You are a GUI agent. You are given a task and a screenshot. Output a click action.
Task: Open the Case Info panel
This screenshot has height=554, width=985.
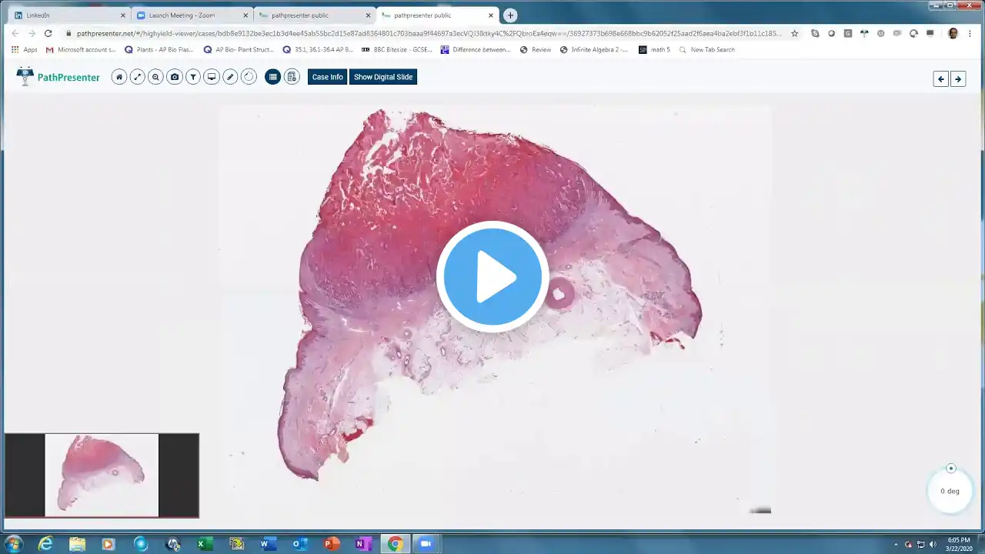[327, 77]
